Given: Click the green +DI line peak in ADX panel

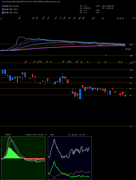Looking at the screenshot, I should pos(54,162).
